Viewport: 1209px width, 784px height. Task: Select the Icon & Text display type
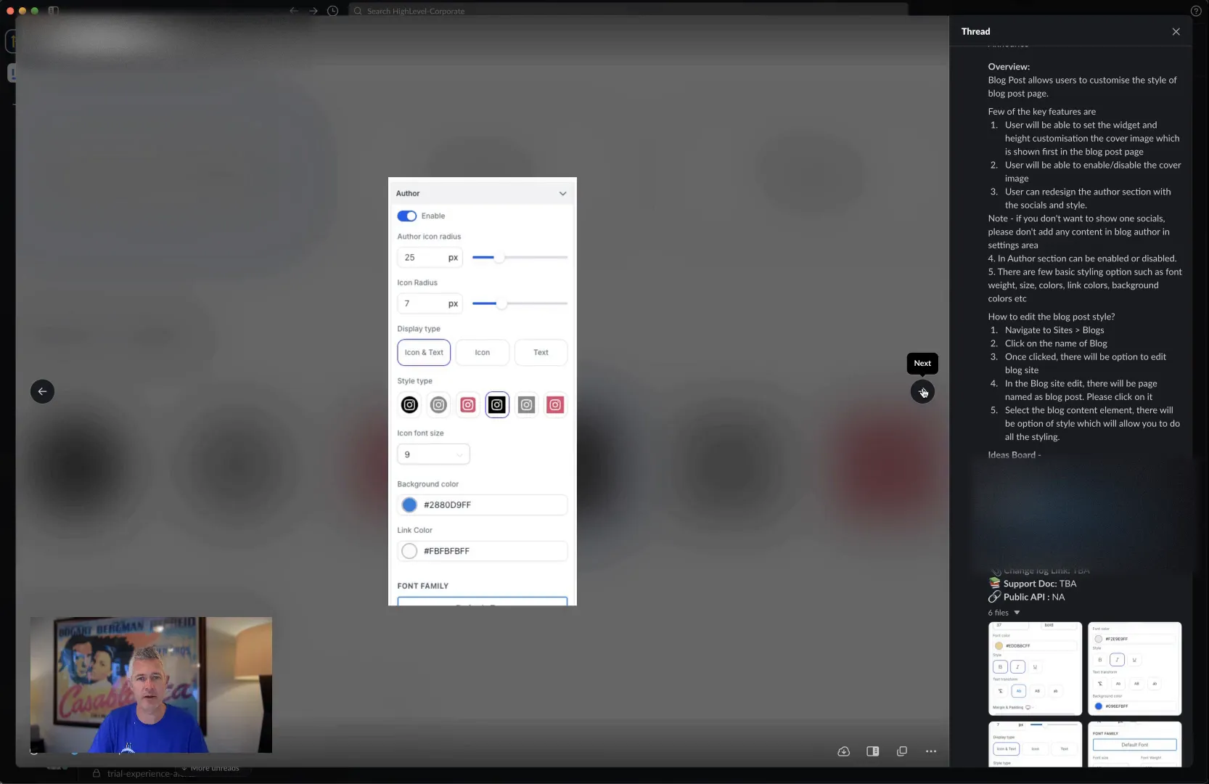coord(424,353)
